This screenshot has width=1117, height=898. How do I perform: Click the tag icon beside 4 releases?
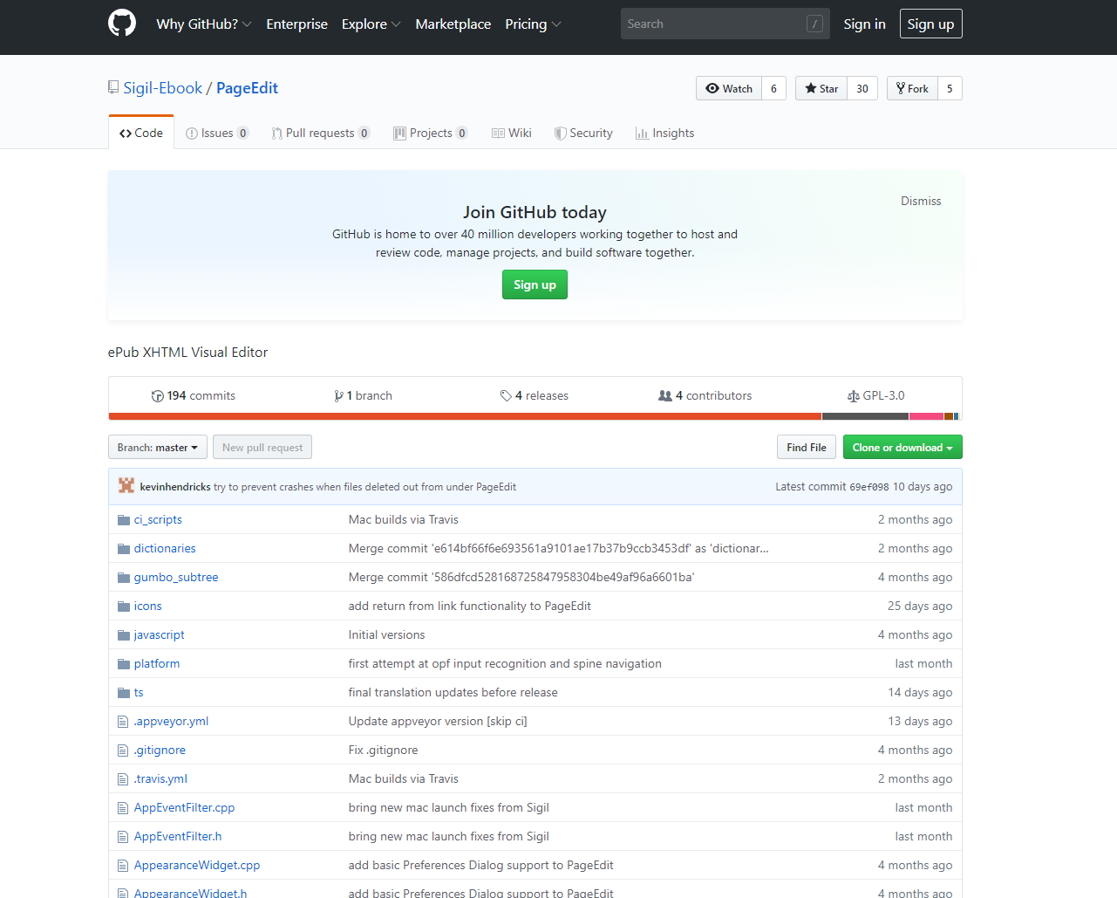506,396
